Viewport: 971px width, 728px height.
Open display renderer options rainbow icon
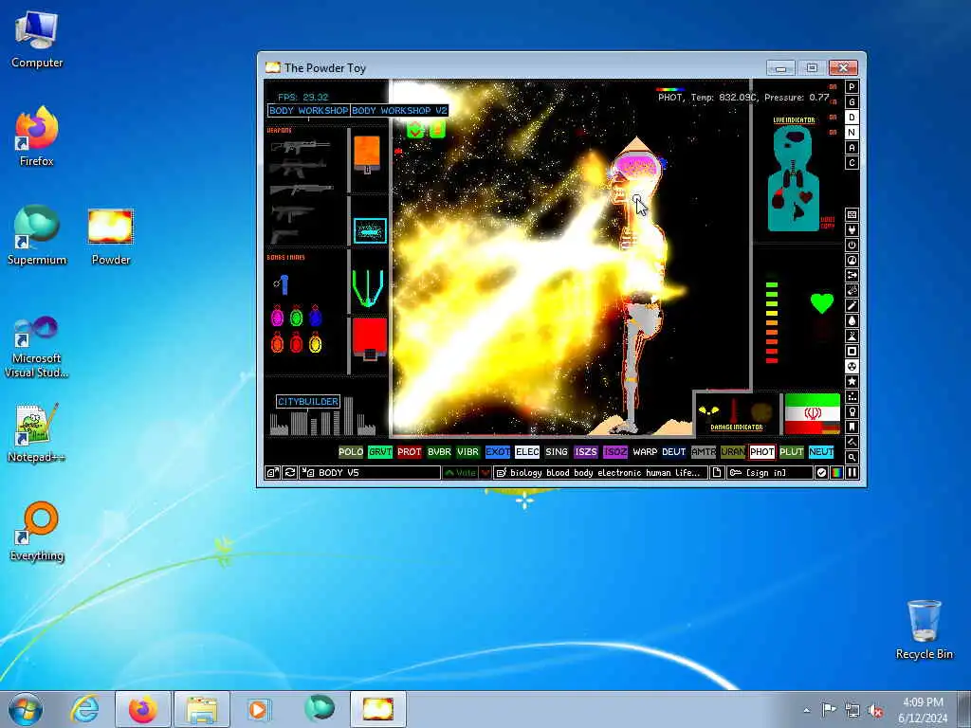click(x=836, y=472)
